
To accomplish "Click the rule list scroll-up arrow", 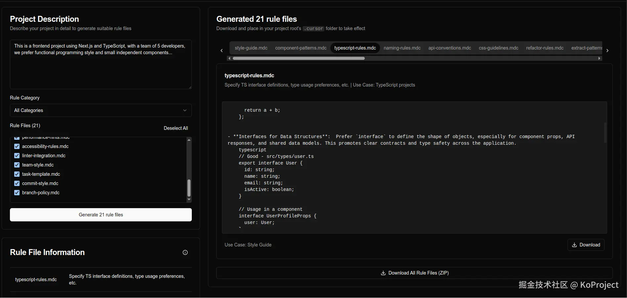I will [189, 140].
